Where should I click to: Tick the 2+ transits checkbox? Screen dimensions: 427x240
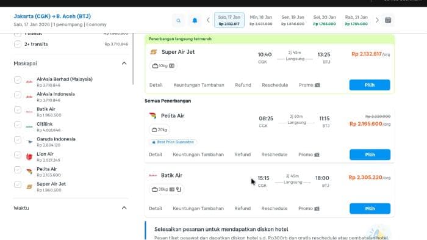pyautogui.click(x=18, y=44)
